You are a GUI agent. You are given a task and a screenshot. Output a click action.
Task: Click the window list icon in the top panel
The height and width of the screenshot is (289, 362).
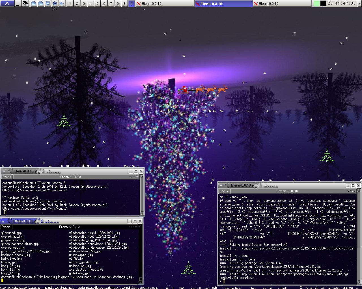25,3
